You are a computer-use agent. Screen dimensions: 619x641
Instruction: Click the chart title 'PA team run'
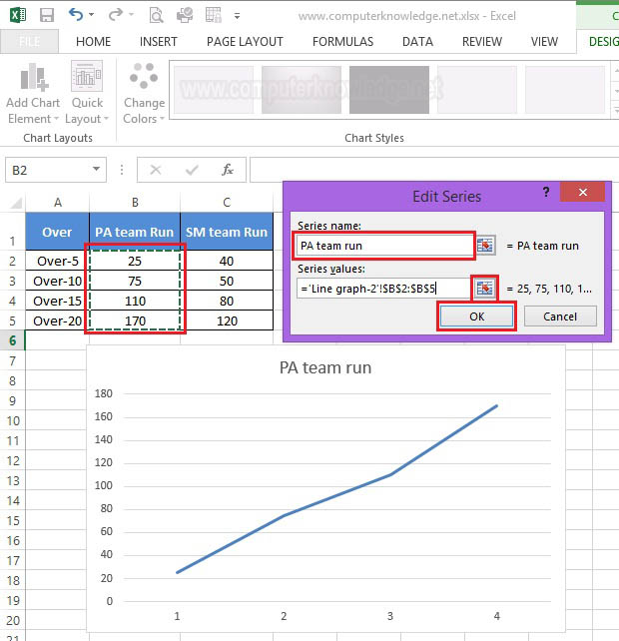click(325, 367)
